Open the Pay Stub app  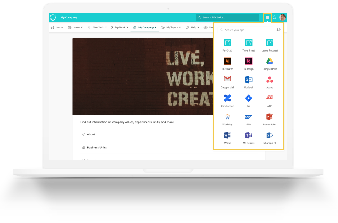coord(227,43)
